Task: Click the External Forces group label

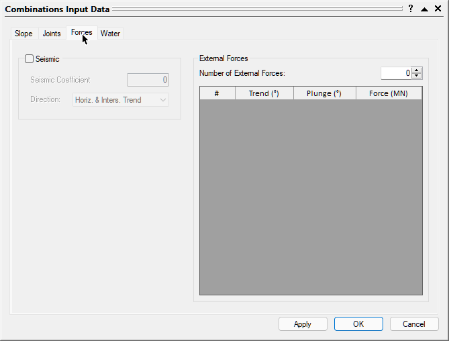Action: (x=223, y=58)
